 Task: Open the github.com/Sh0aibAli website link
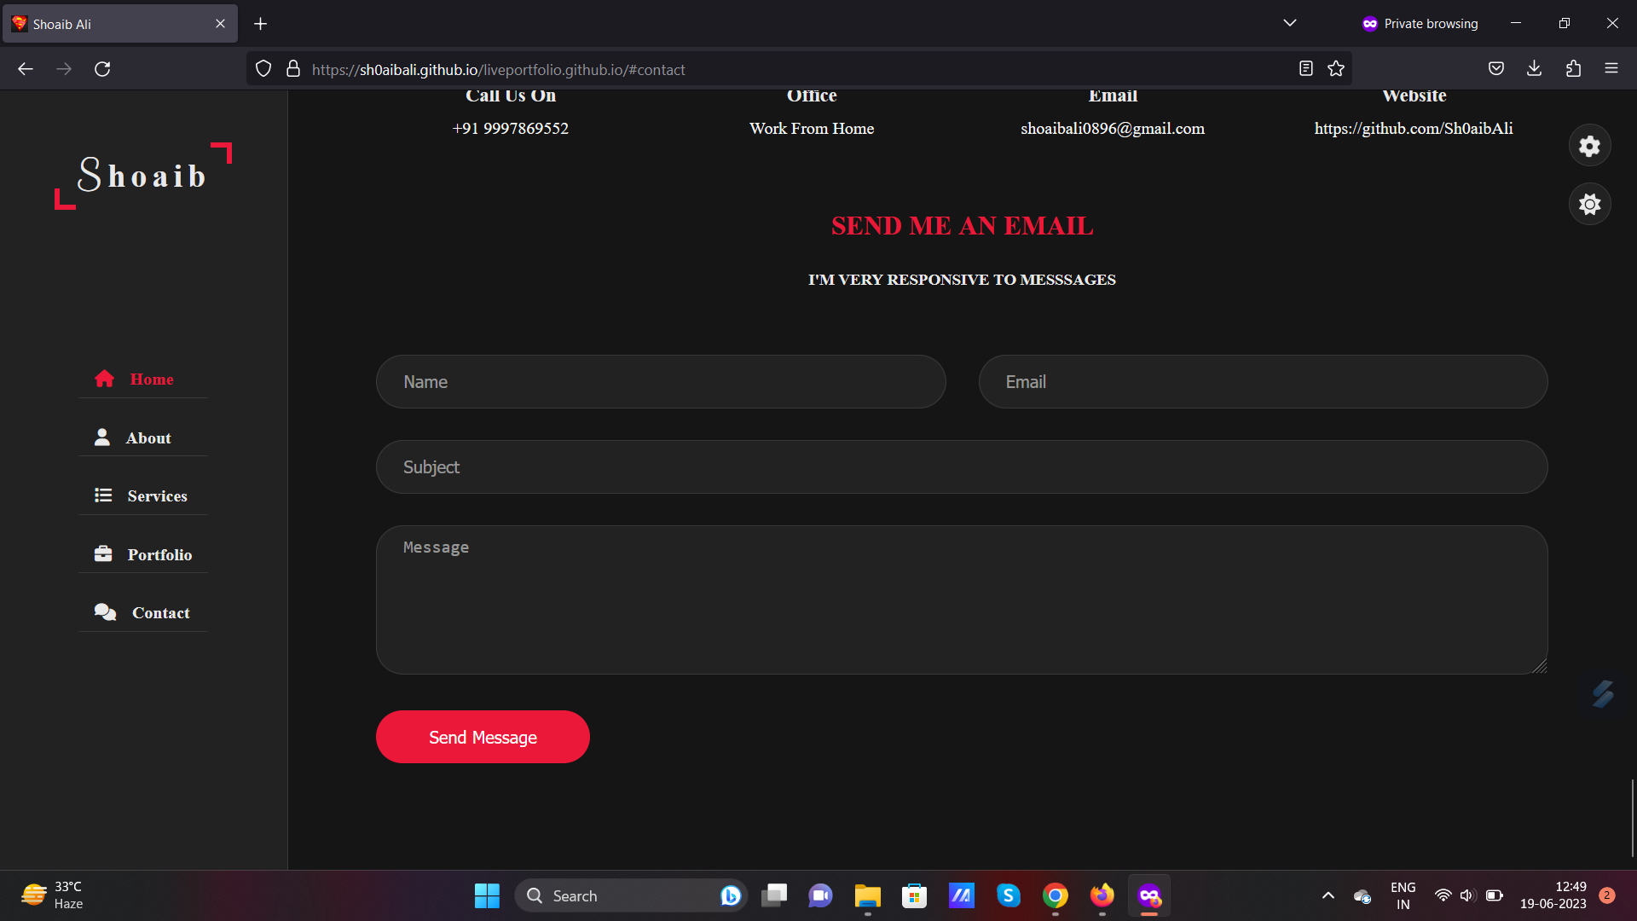[1413, 129]
